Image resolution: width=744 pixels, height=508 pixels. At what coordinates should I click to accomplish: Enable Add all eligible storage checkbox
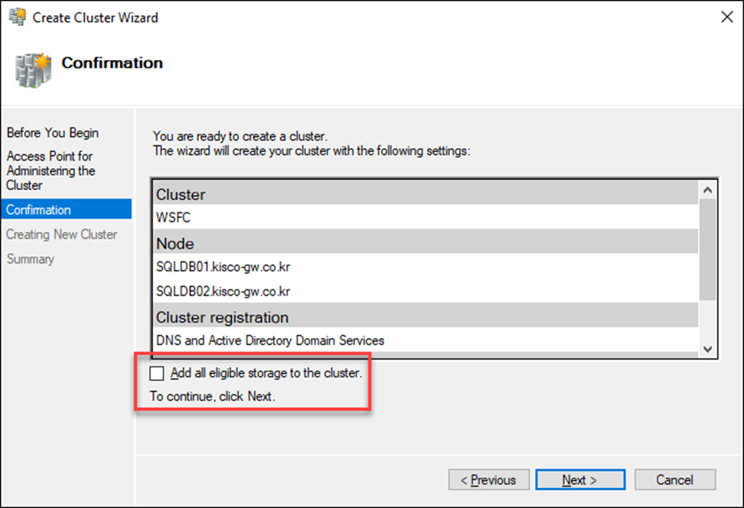pyautogui.click(x=156, y=373)
